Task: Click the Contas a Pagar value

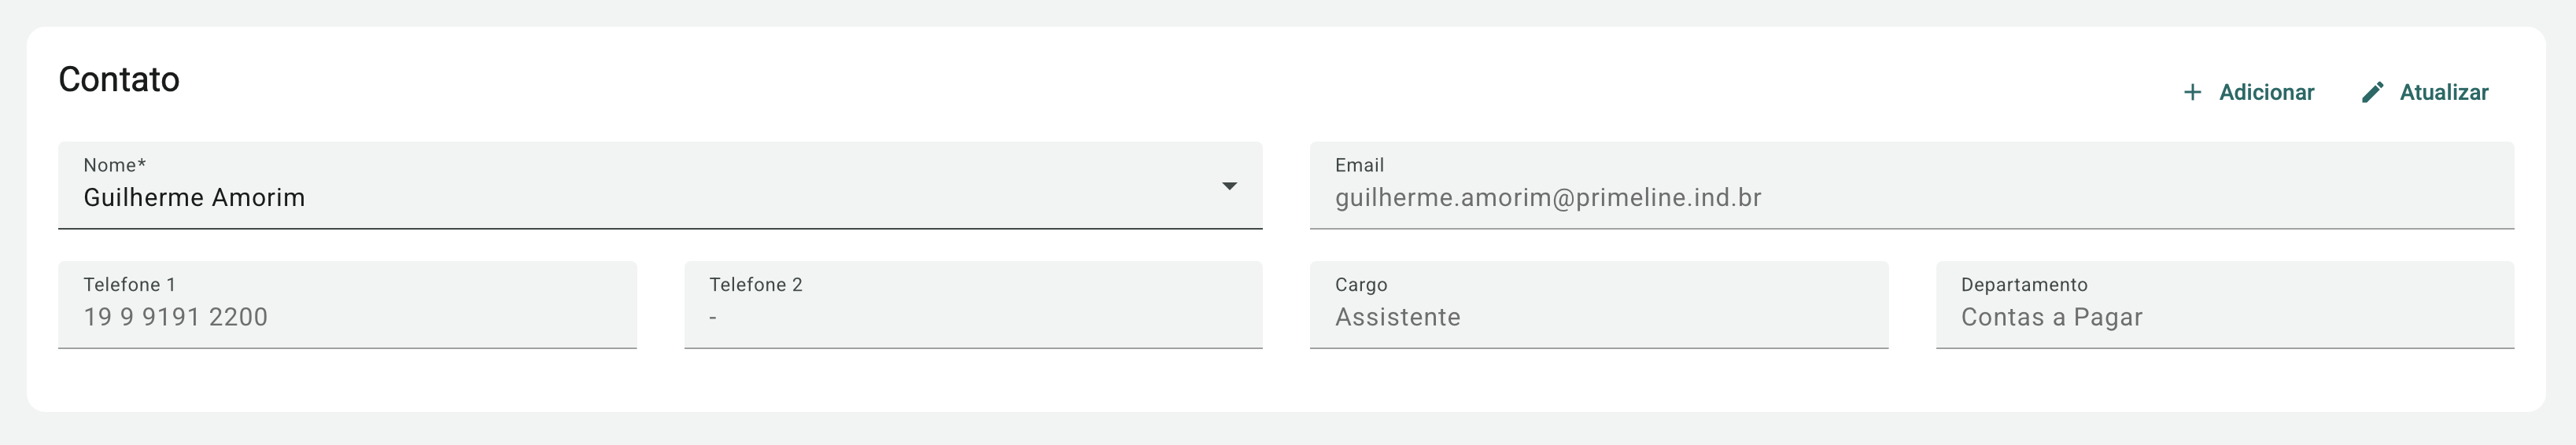Action: coord(2051,317)
